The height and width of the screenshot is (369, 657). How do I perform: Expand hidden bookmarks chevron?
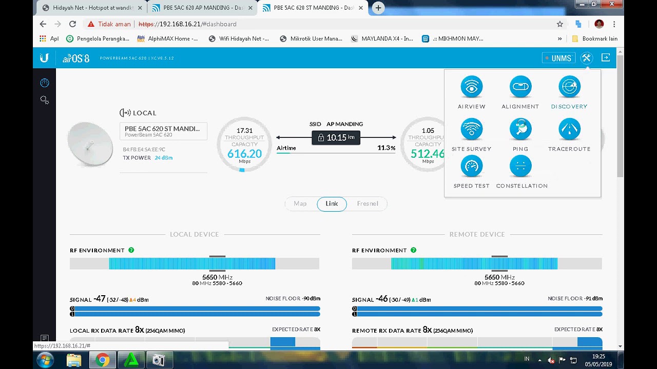[559, 38]
